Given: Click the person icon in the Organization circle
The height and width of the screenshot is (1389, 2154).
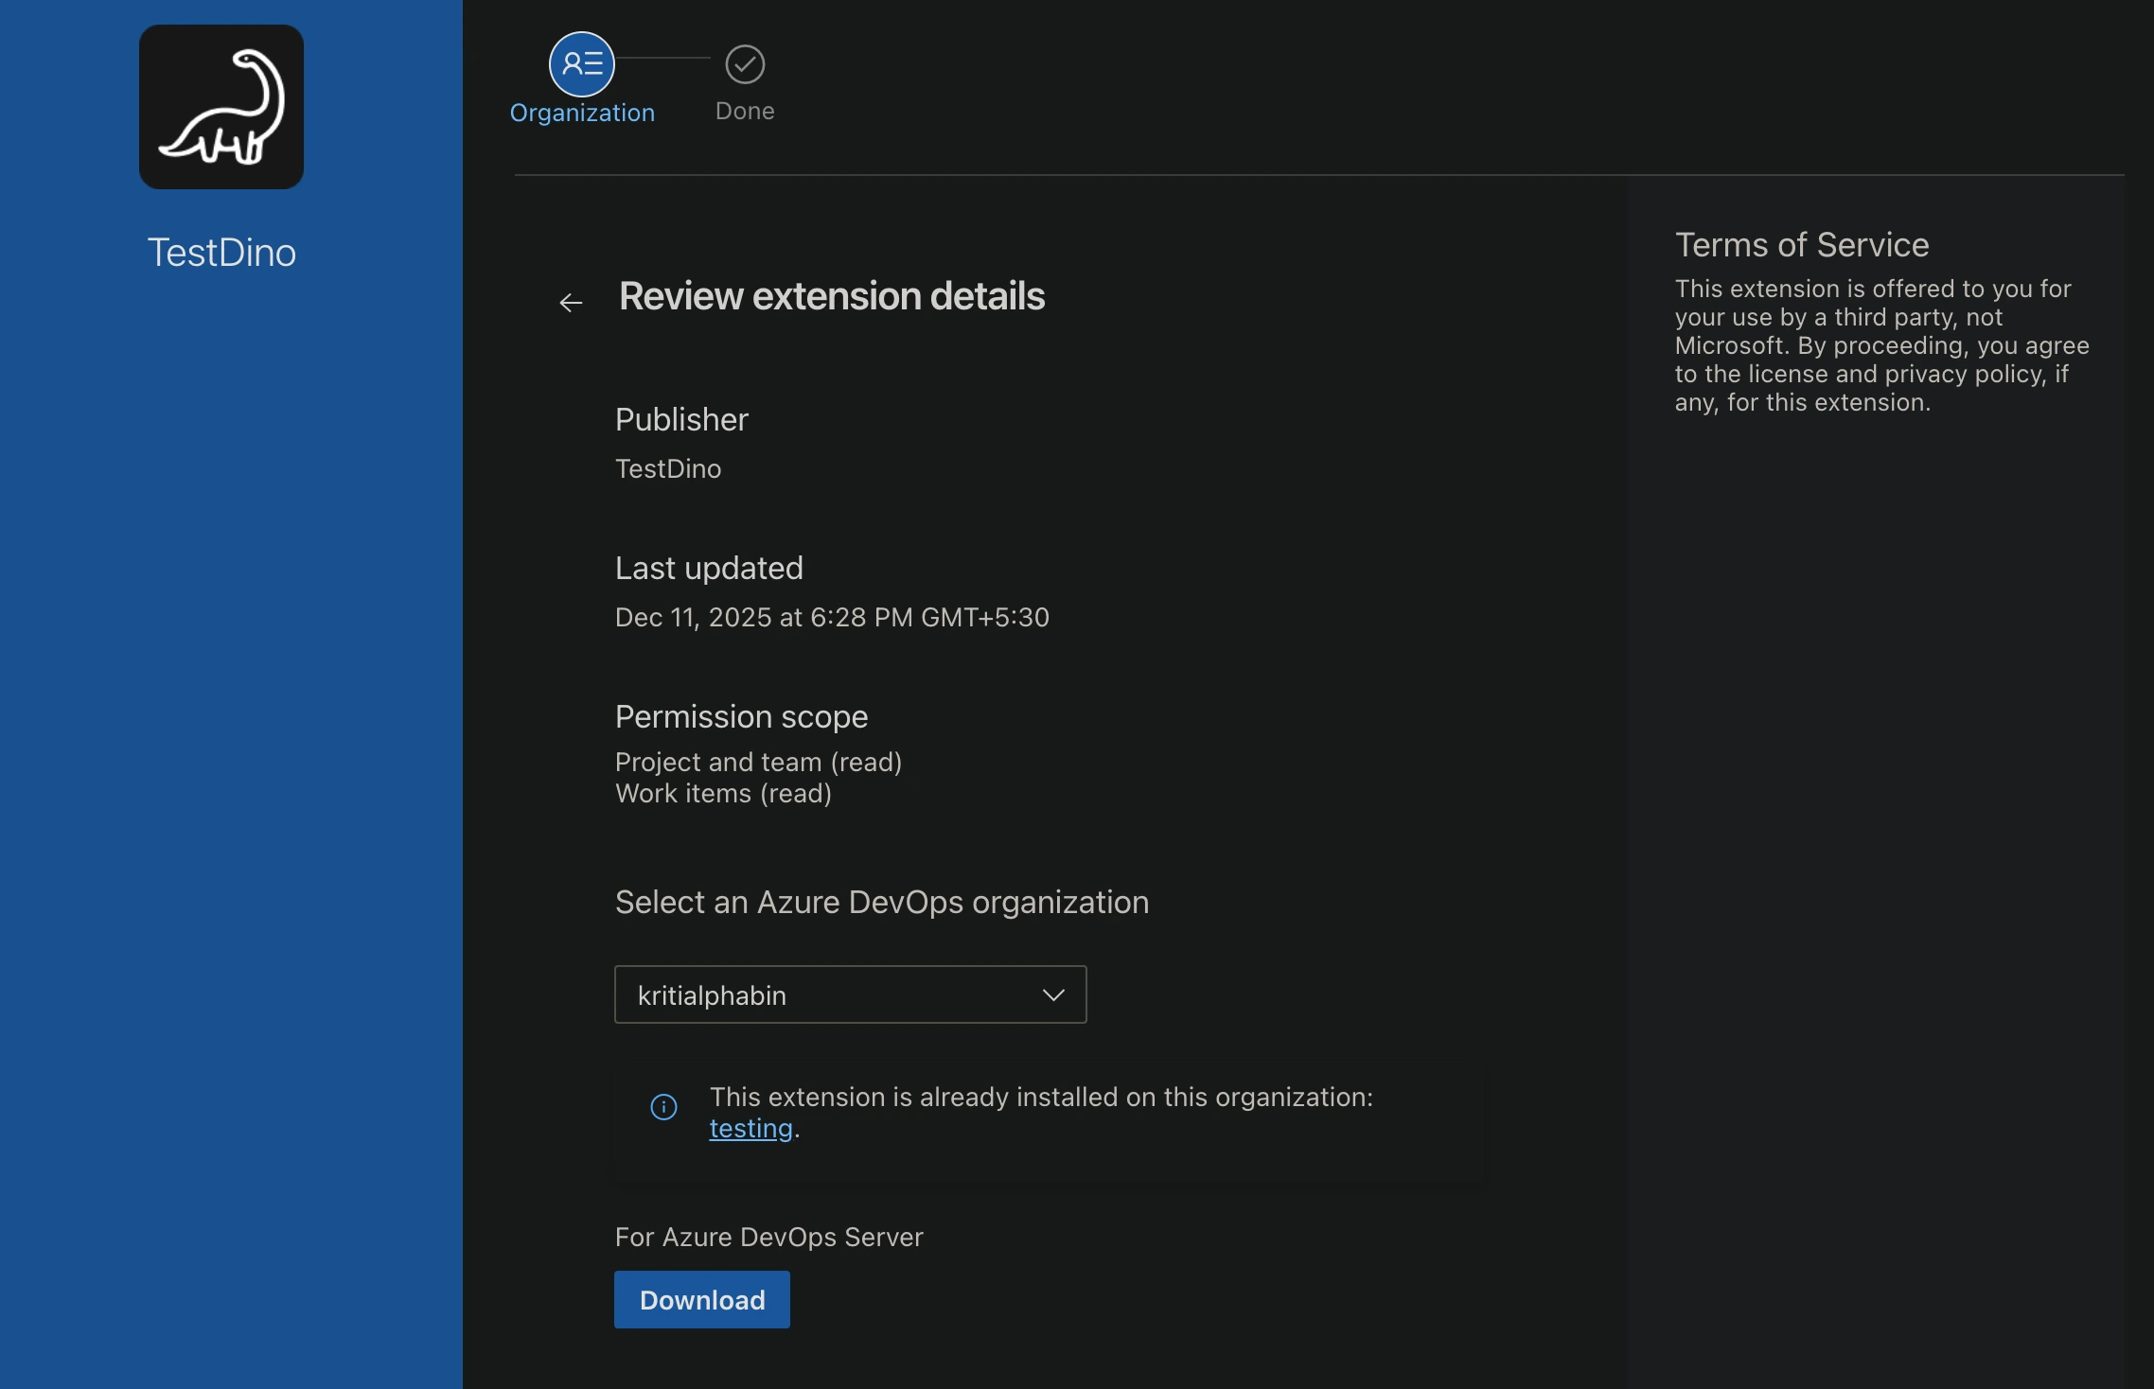Looking at the screenshot, I should [x=582, y=62].
